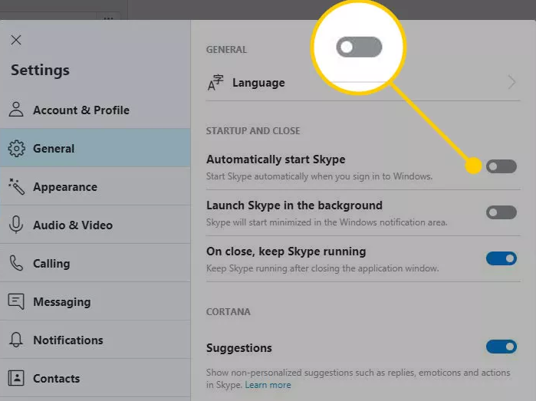Click 'Show non-personalized suggestions' description text
The height and width of the screenshot is (401, 536).
click(x=358, y=379)
